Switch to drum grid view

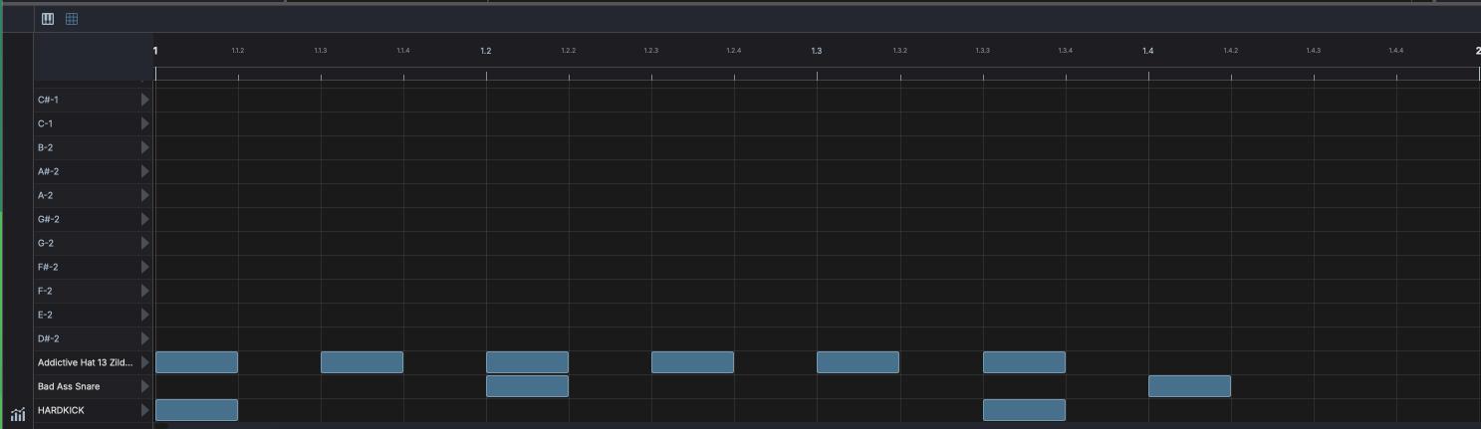tap(72, 19)
